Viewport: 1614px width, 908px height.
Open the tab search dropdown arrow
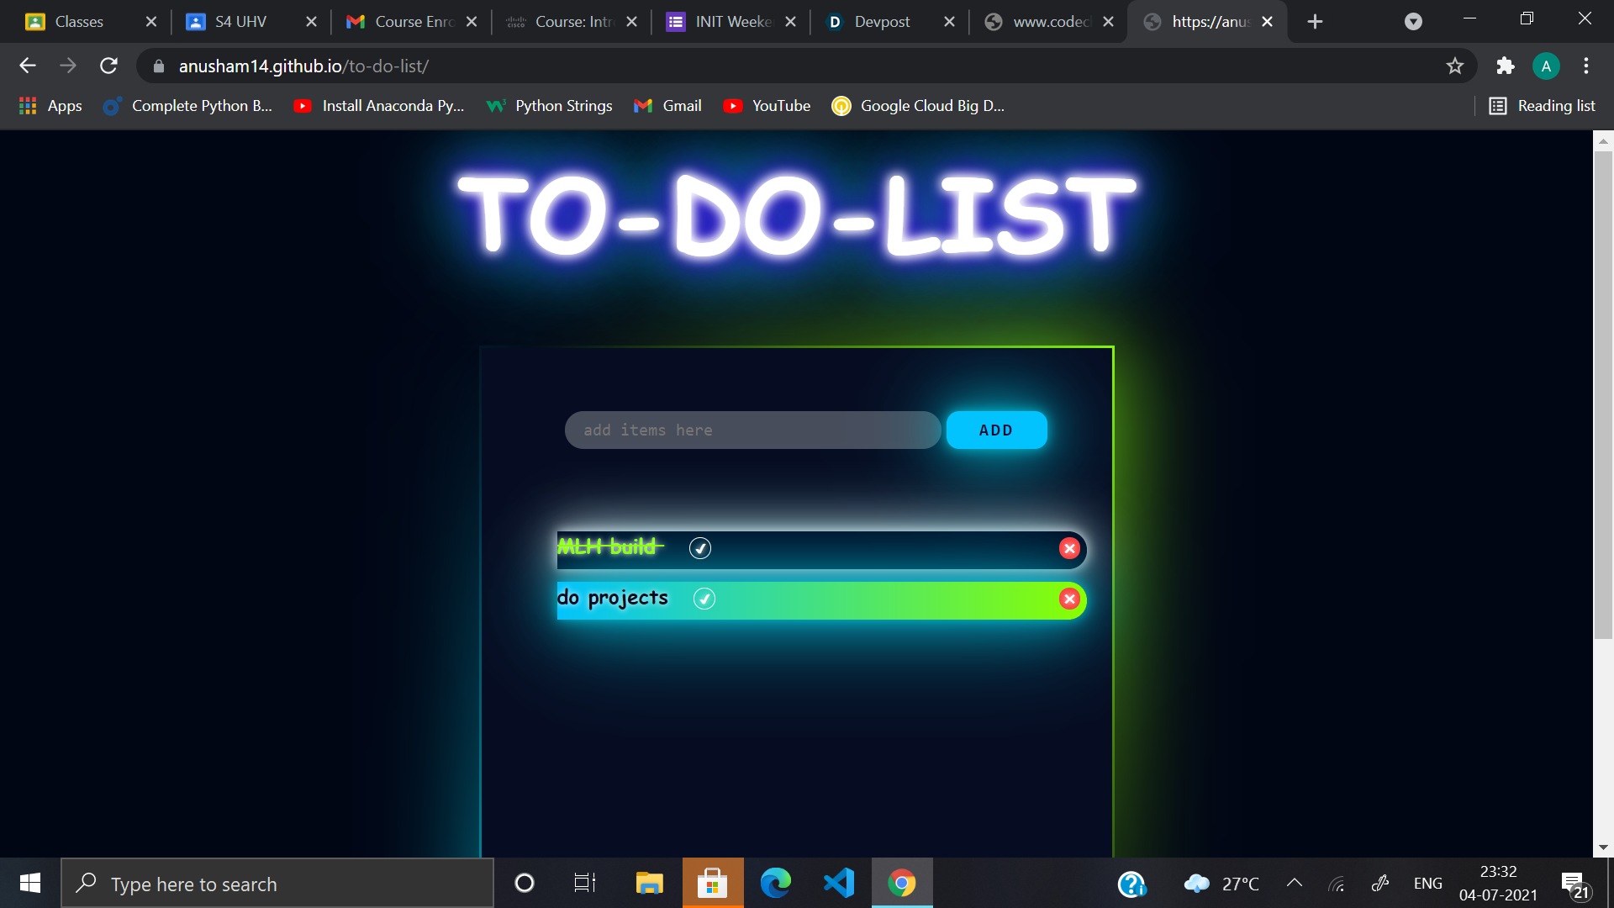(x=1413, y=22)
